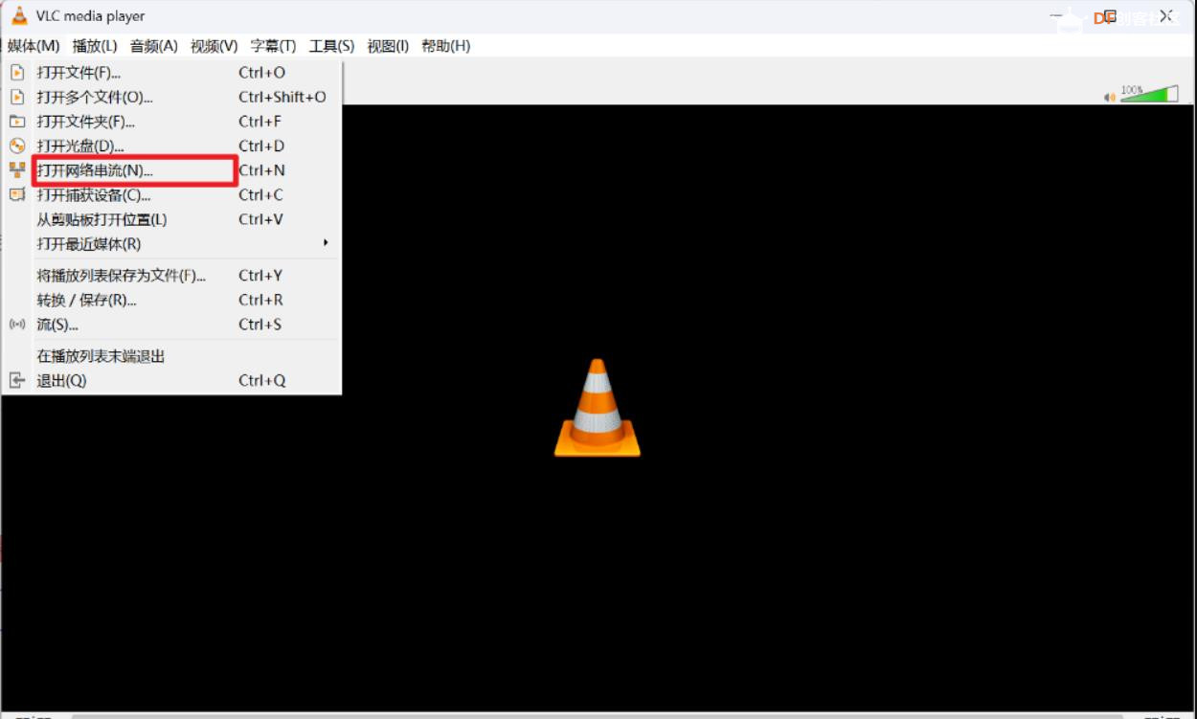Open the 帮助(H) menu

point(445,46)
